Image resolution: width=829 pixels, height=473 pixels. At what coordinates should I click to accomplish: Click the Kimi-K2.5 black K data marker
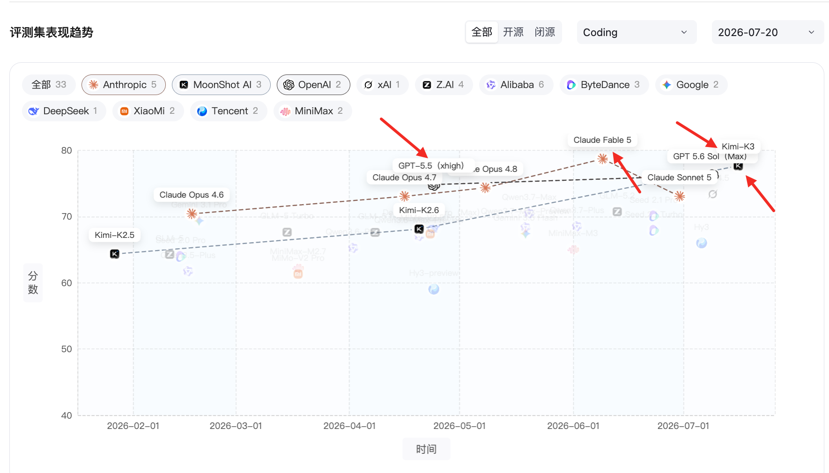(x=115, y=254)
